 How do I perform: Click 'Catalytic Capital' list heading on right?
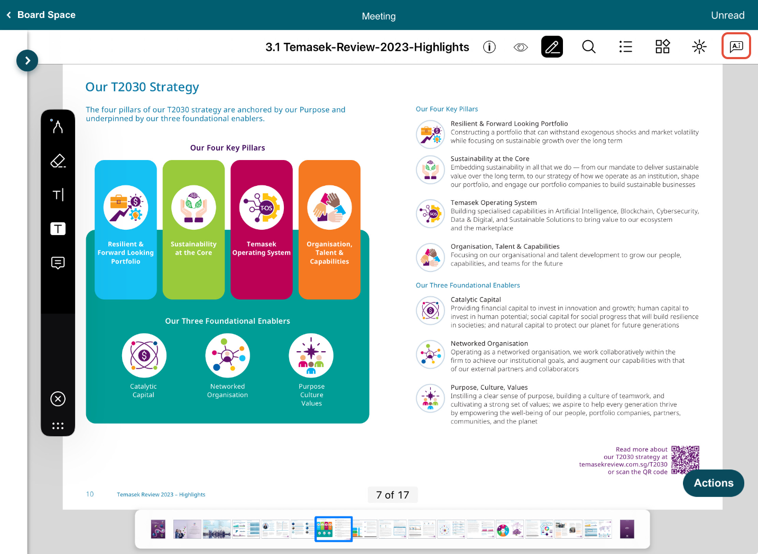pyautogui.click(x=476, y=299)
